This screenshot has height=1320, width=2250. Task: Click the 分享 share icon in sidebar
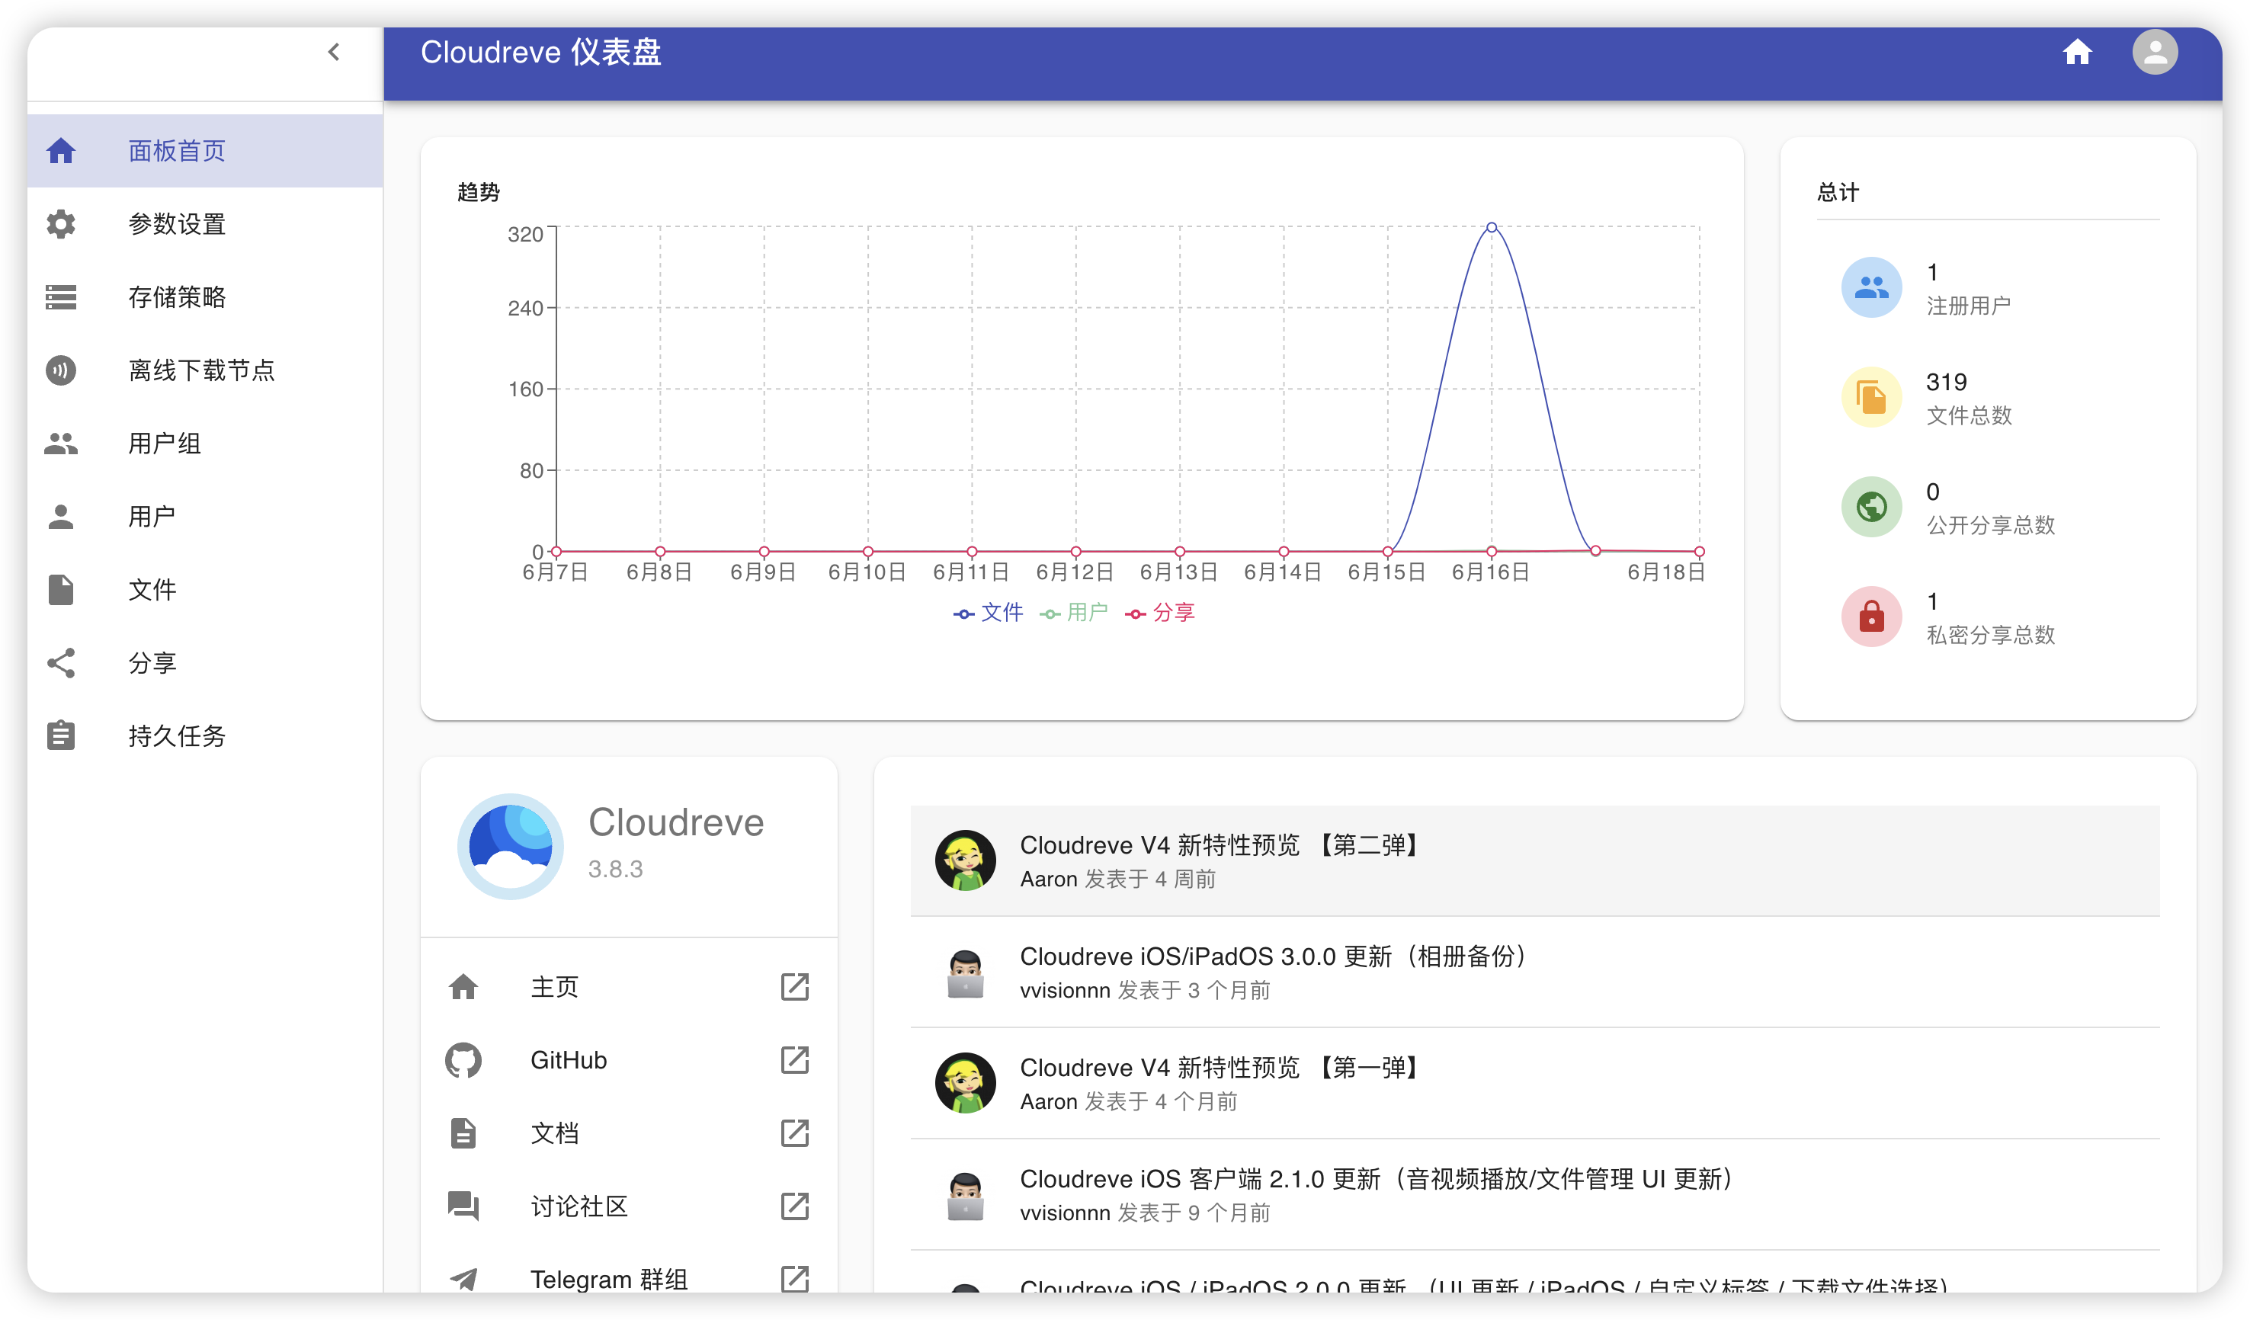(x=61, y=662)
